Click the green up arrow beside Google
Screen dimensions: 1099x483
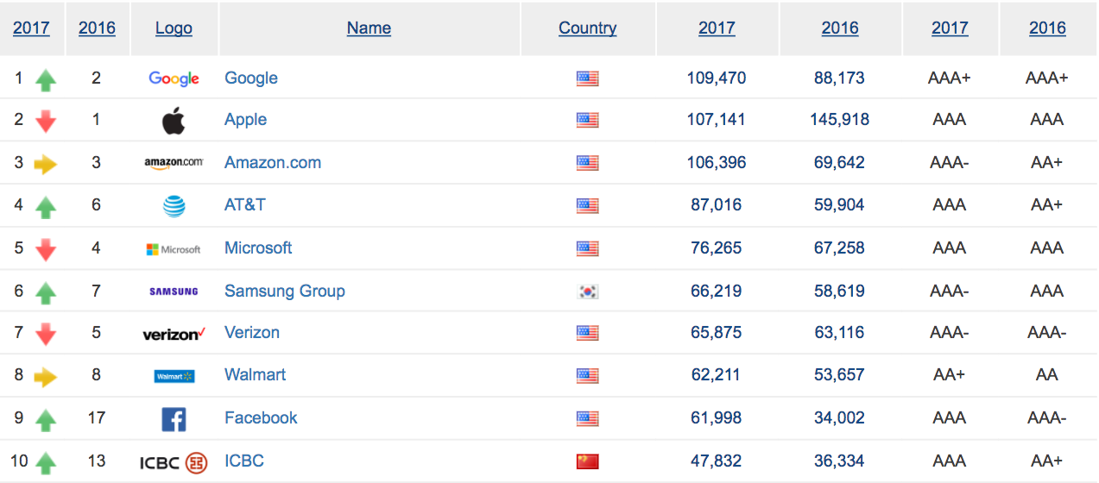(46, 80)
